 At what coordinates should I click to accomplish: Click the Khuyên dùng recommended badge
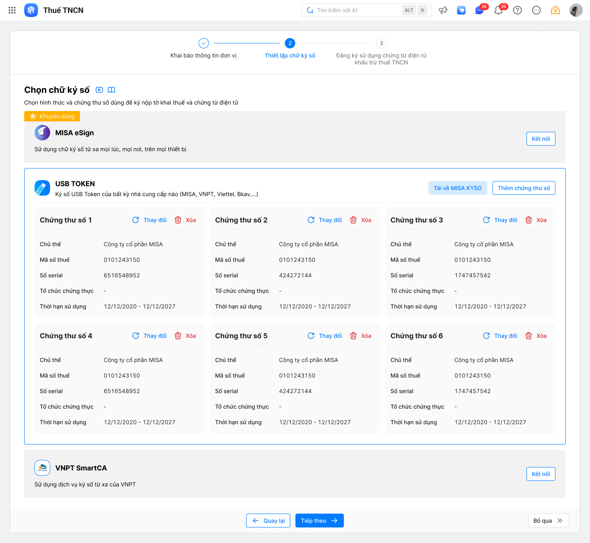[52, 116]
